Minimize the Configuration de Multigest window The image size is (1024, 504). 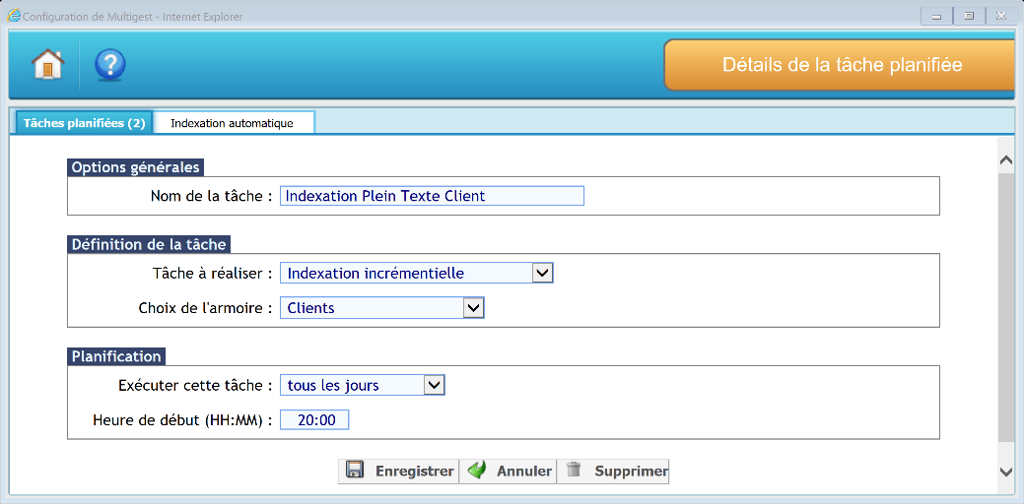pyautogui.click(x=935, y=16)
